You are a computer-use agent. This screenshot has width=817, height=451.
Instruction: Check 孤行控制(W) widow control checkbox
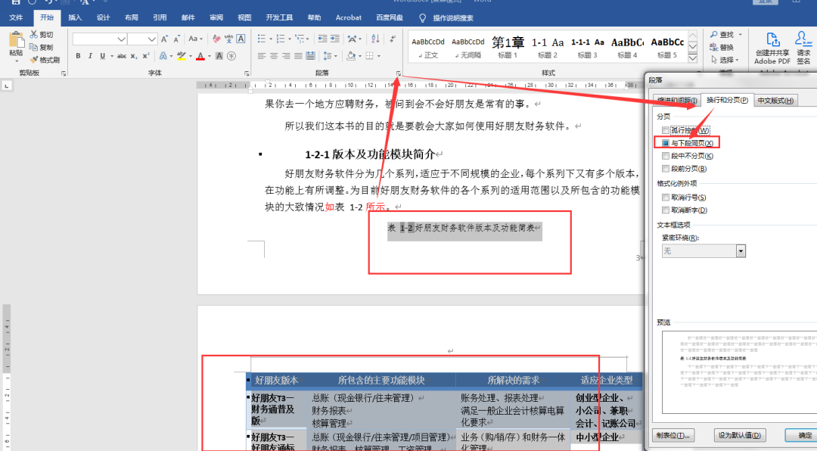click(666, 130)
